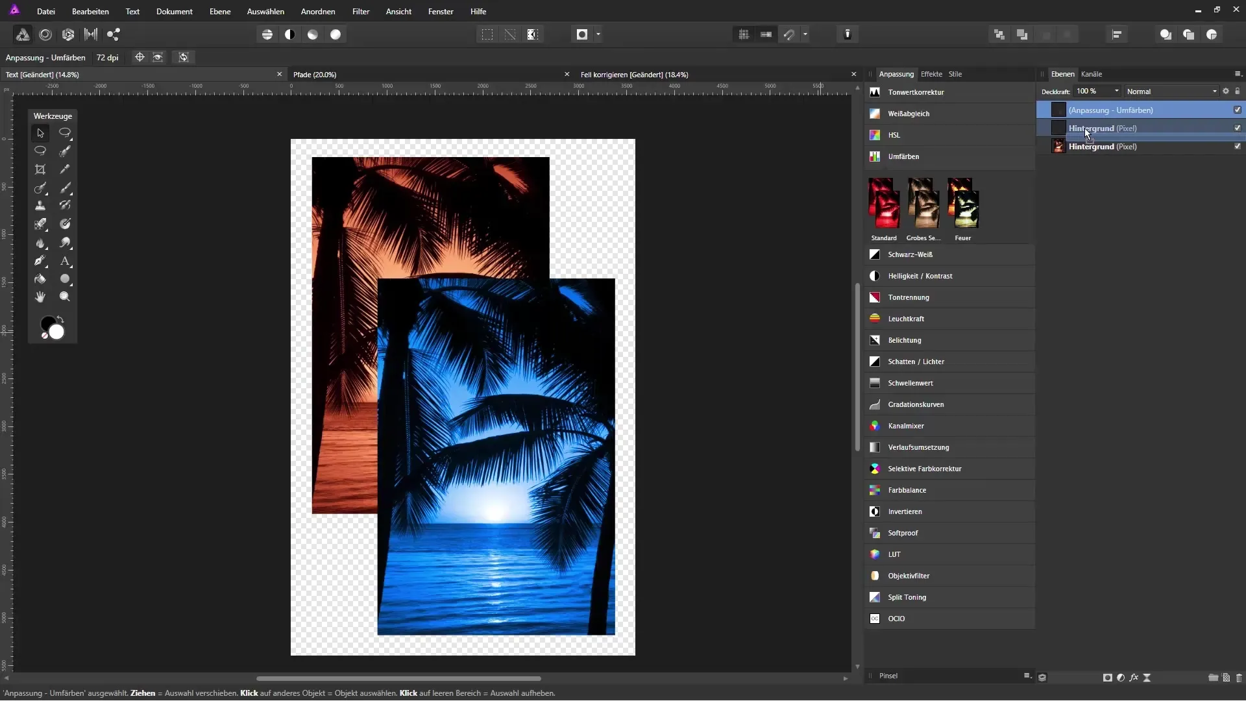Select the Crop tool

40,169
